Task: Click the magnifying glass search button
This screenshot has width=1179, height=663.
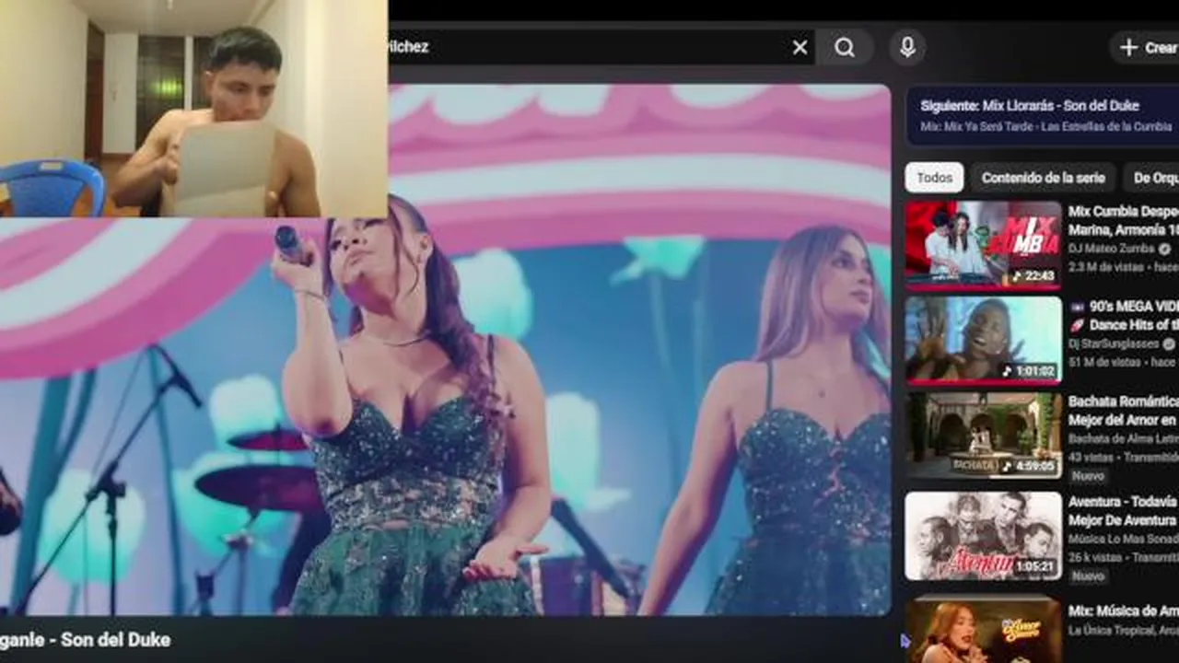Action: pyautogui.click(x=845, y=48)
